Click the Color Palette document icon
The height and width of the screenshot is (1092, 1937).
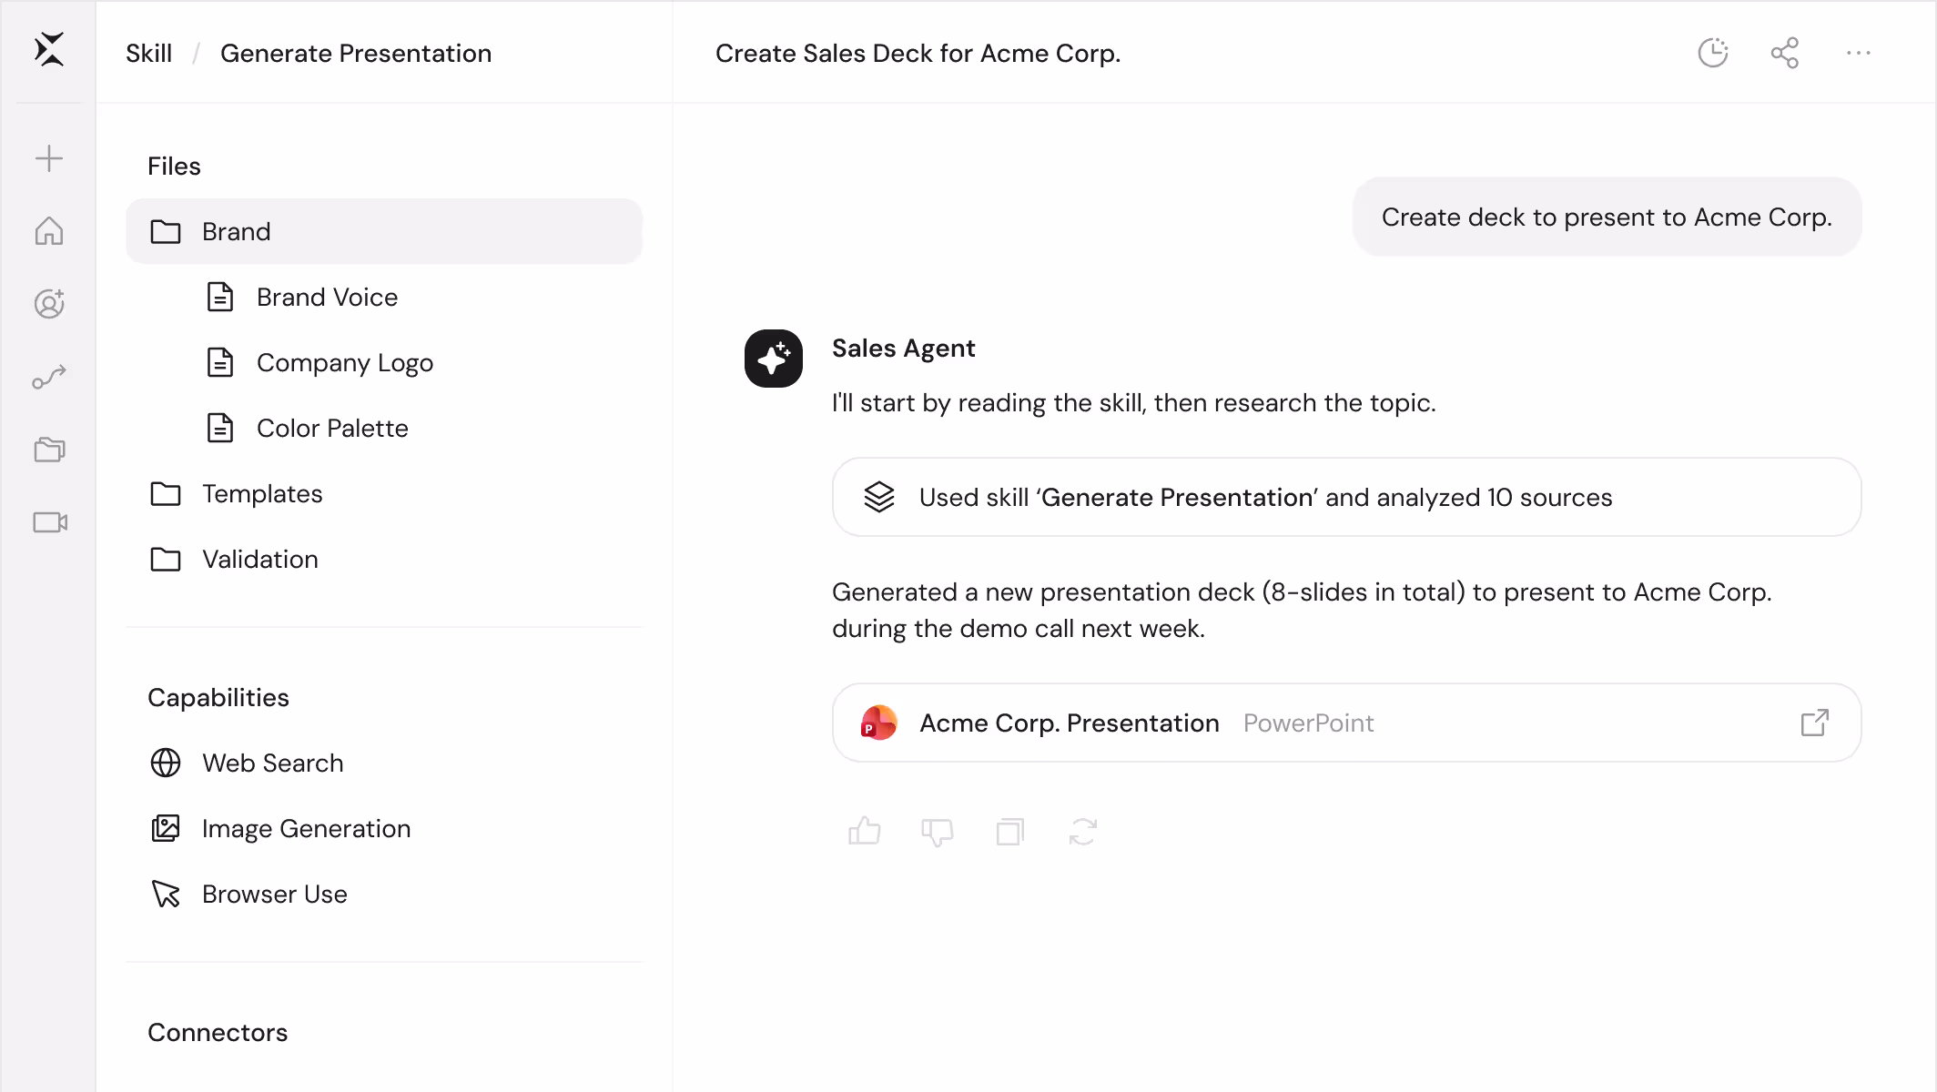[x=220, y=428]
